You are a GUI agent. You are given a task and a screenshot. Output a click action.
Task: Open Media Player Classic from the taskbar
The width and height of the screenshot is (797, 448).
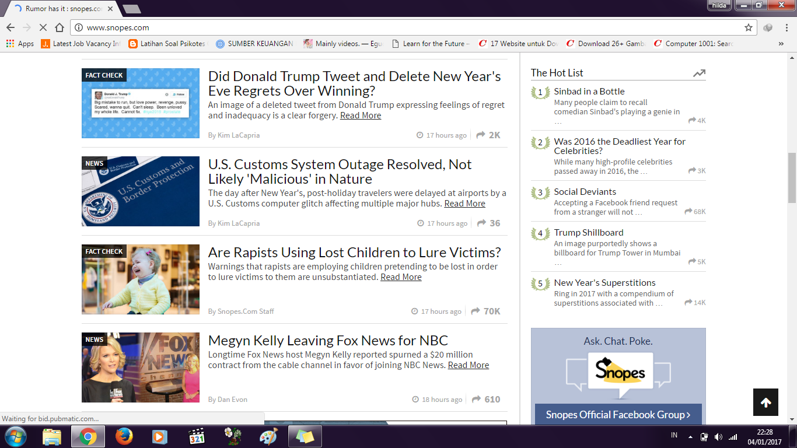[x=196, y=436]
